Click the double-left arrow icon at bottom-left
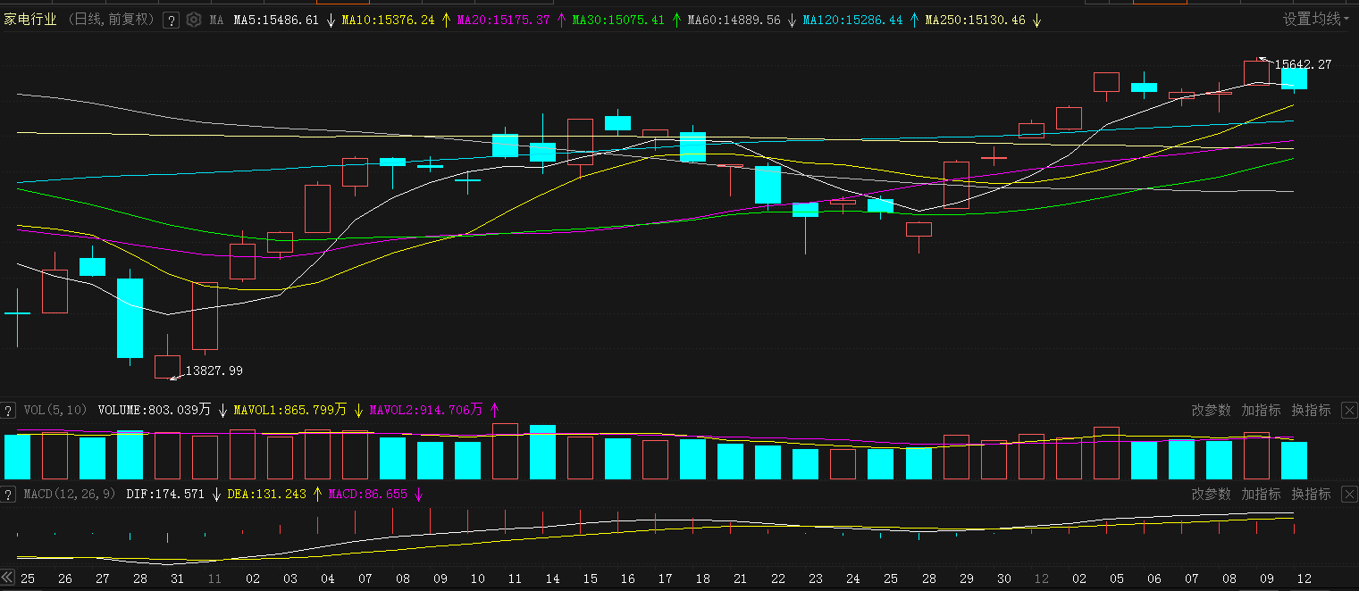The height and width of the screenshot is (591, 1359). (8, 578)
